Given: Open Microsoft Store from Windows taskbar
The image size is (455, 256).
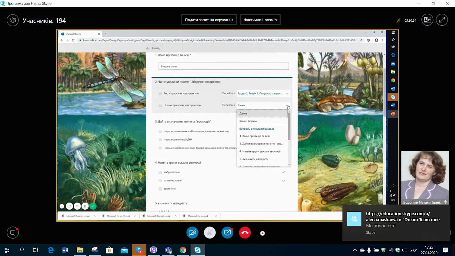Looking at the screenshot, I should [x=109, y=250].
